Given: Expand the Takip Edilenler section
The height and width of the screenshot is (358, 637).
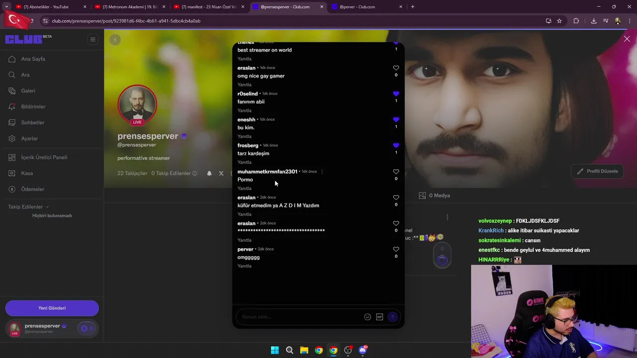Looking at the screenshot, I should click(28, 207).
